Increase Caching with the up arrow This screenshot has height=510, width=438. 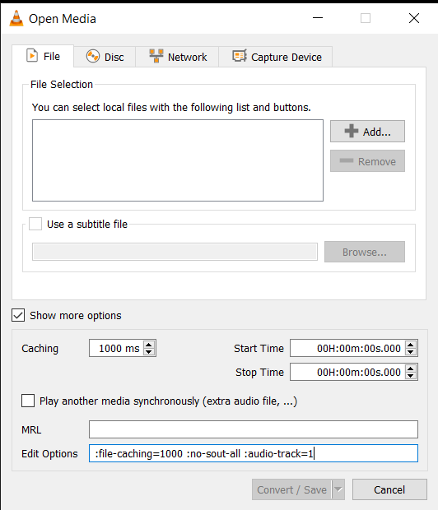149,345
